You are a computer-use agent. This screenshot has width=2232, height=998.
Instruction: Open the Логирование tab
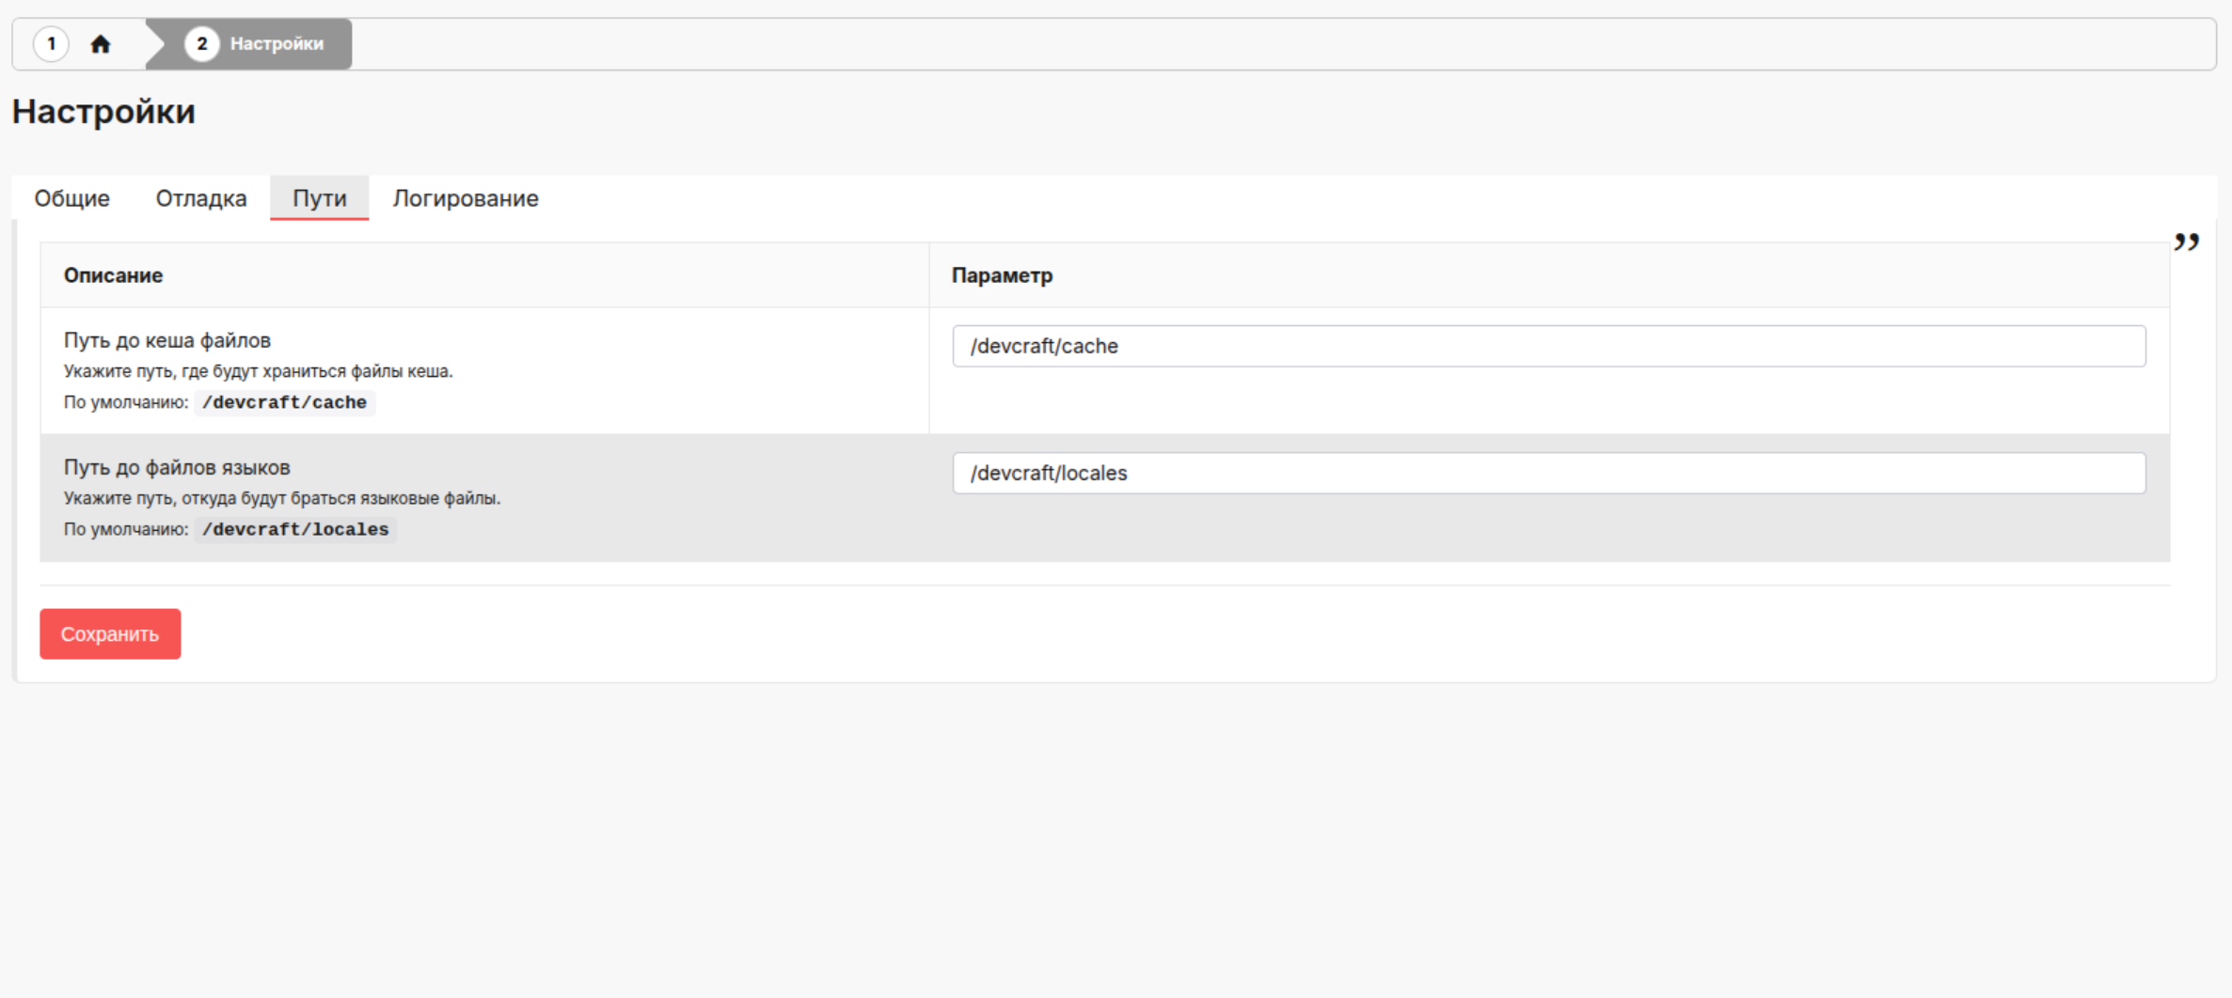(466, 198)
